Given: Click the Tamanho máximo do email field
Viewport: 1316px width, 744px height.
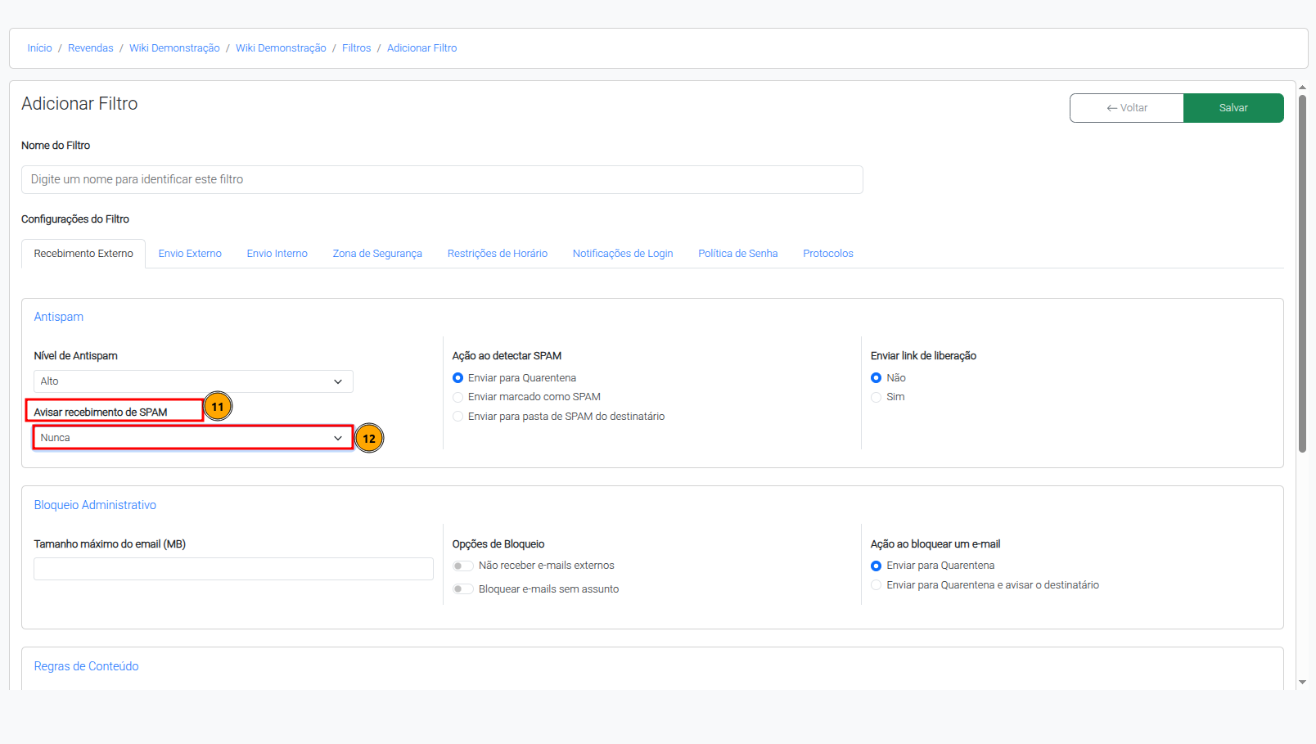Looking at the screenshot, I should pos(233,569).
